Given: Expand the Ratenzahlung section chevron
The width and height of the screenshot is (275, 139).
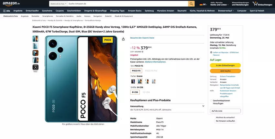Looking at the screenshot, I should [203, 106].
